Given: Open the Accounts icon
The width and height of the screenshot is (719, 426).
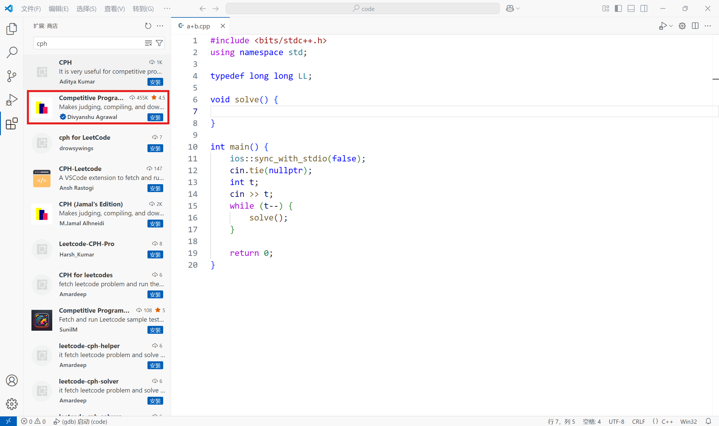Looking at the screenshot, I should [12, 380].
